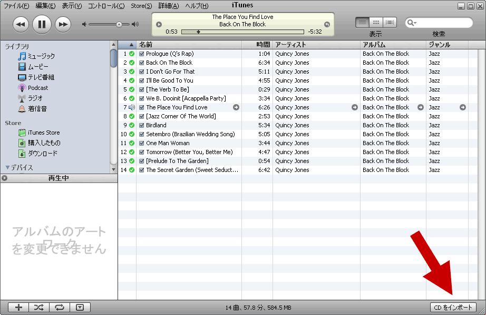Viewport: 486px width, 315px height.
Task: Sort by the 名前 column header
Action: (189, 45)
